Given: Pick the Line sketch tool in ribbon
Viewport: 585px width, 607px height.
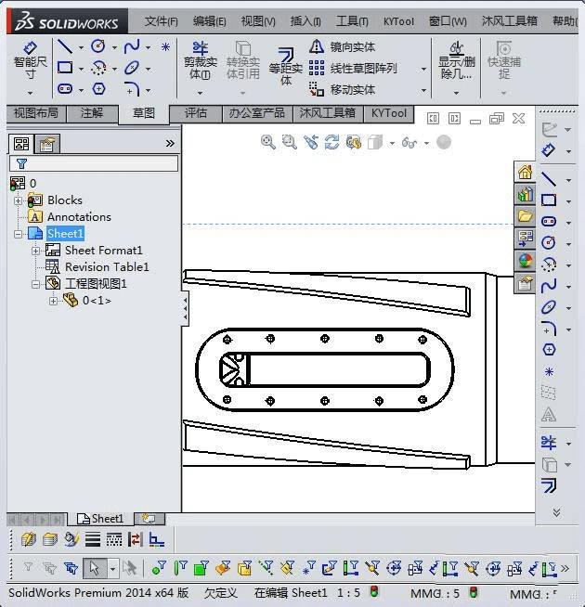Looking at the screenshot, I should [65, 46].
